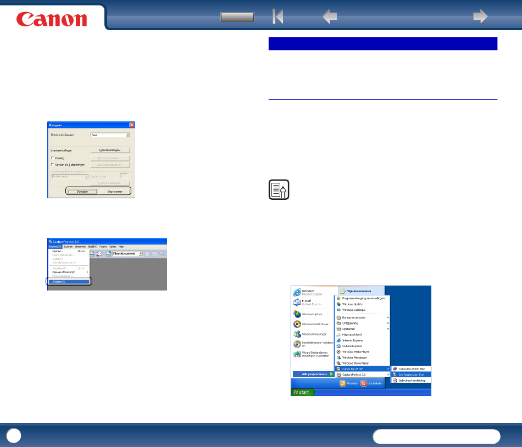Click the next page right arrow
This screenshot has height=447, width=522.
[x=480, y=16]
